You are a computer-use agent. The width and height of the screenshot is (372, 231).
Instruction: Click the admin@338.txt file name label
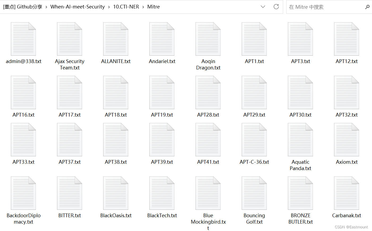[x=23, y=61]
